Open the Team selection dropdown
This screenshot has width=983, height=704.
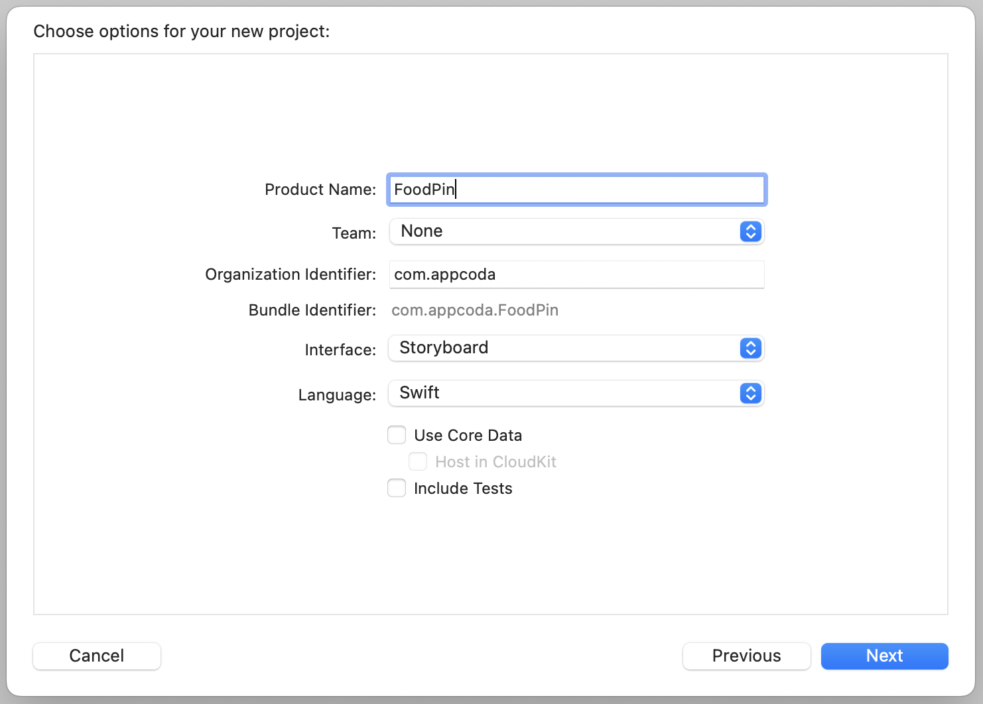(576, 231)
